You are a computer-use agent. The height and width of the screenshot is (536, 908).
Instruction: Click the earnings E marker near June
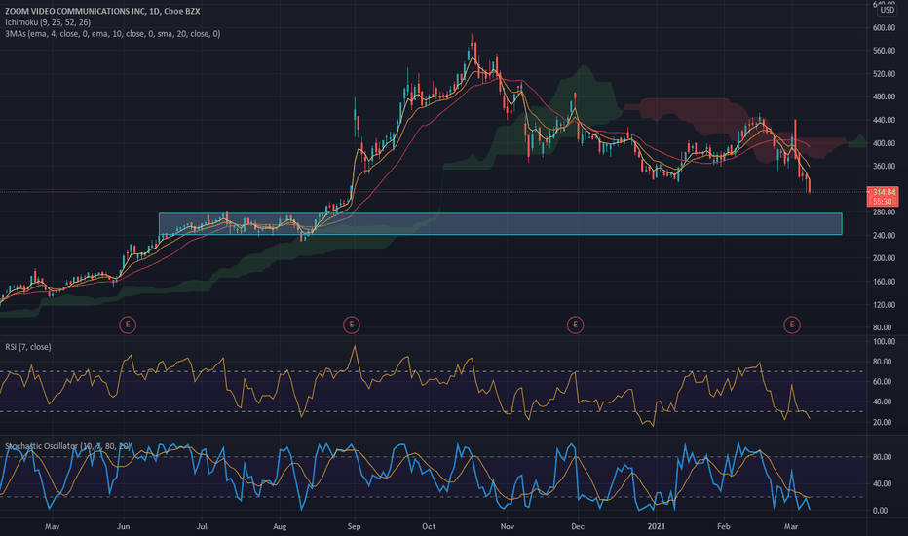[x=128, y=325]
